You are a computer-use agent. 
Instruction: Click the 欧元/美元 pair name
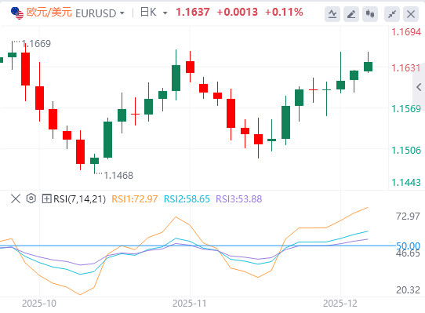pyautogui.click(x=49, y=13)
